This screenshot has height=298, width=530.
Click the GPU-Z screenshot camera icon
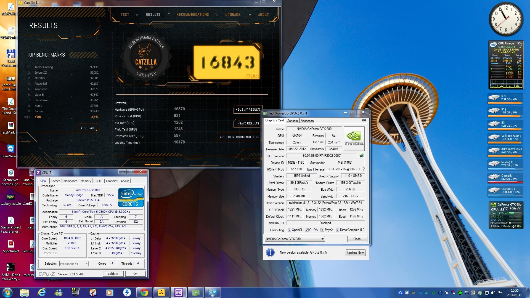coord(364,120)
